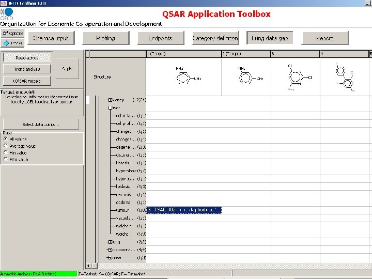Click column header 2 (Target)
Viewport: 372px width, 279px height.
246,54
